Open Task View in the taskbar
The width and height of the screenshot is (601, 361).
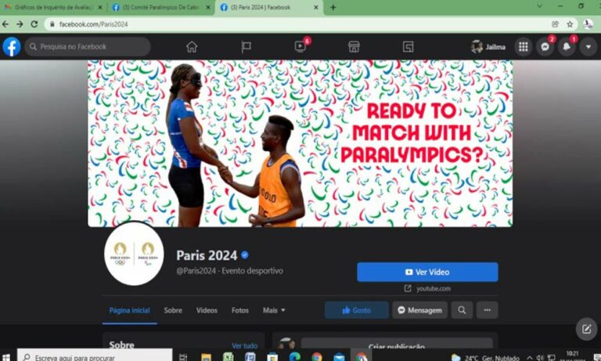(183, 357)
